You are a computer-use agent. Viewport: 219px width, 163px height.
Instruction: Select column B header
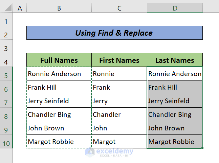(59, 8)
